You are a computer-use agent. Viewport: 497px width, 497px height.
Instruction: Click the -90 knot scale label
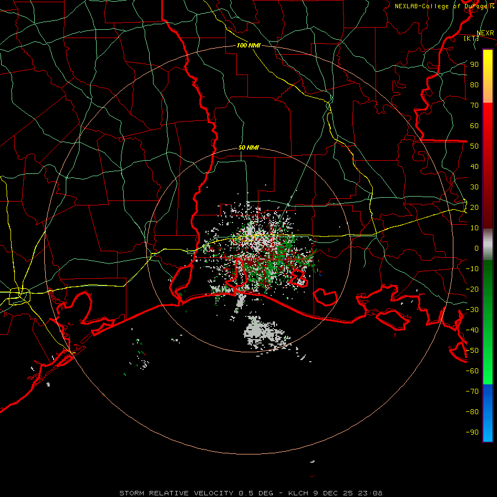pos(472,432)
